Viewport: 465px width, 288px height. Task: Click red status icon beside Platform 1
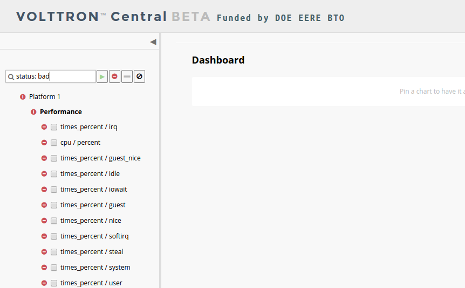pos(23,97)
